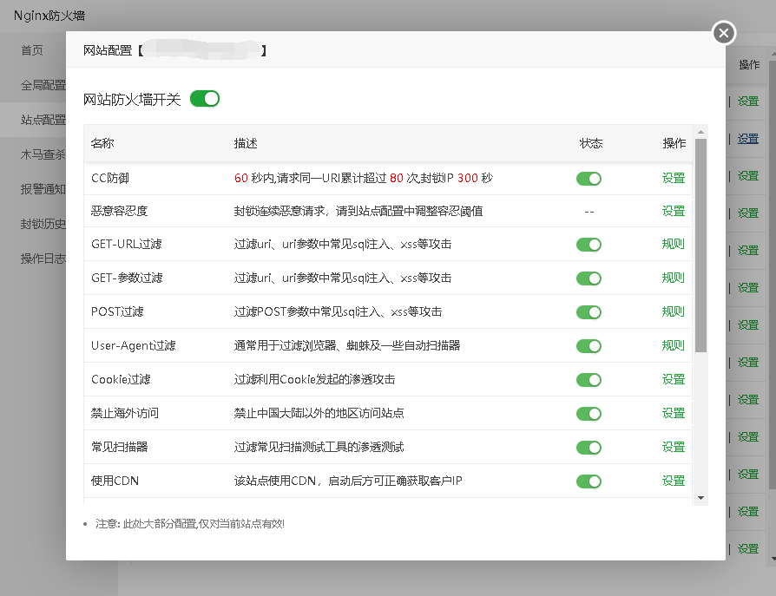The image size is (776, 596).
Task: Go to 首页 in the sidebar
Action: click(x=32, y=50)
